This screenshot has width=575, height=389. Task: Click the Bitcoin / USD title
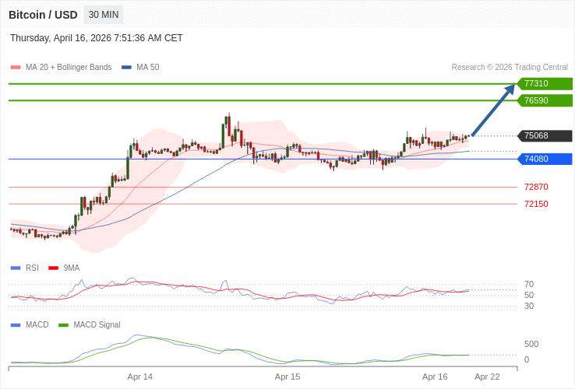click(43, 15)
